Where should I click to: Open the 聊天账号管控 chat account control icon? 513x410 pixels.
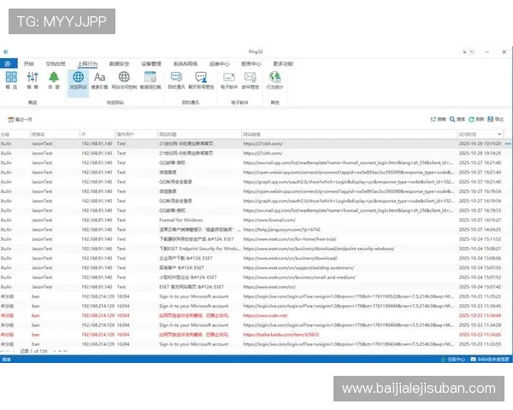(201, 80)
